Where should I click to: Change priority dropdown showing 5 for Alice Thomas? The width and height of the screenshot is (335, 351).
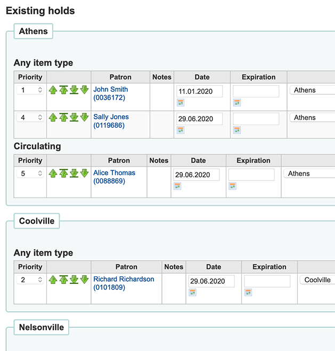pyautogui.click(x=30, y=174)
